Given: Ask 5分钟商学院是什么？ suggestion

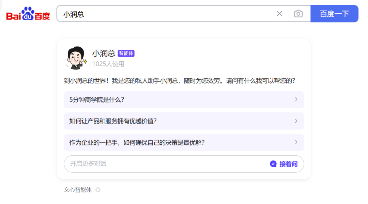Looking at the screenshot, I should point(184,100).
